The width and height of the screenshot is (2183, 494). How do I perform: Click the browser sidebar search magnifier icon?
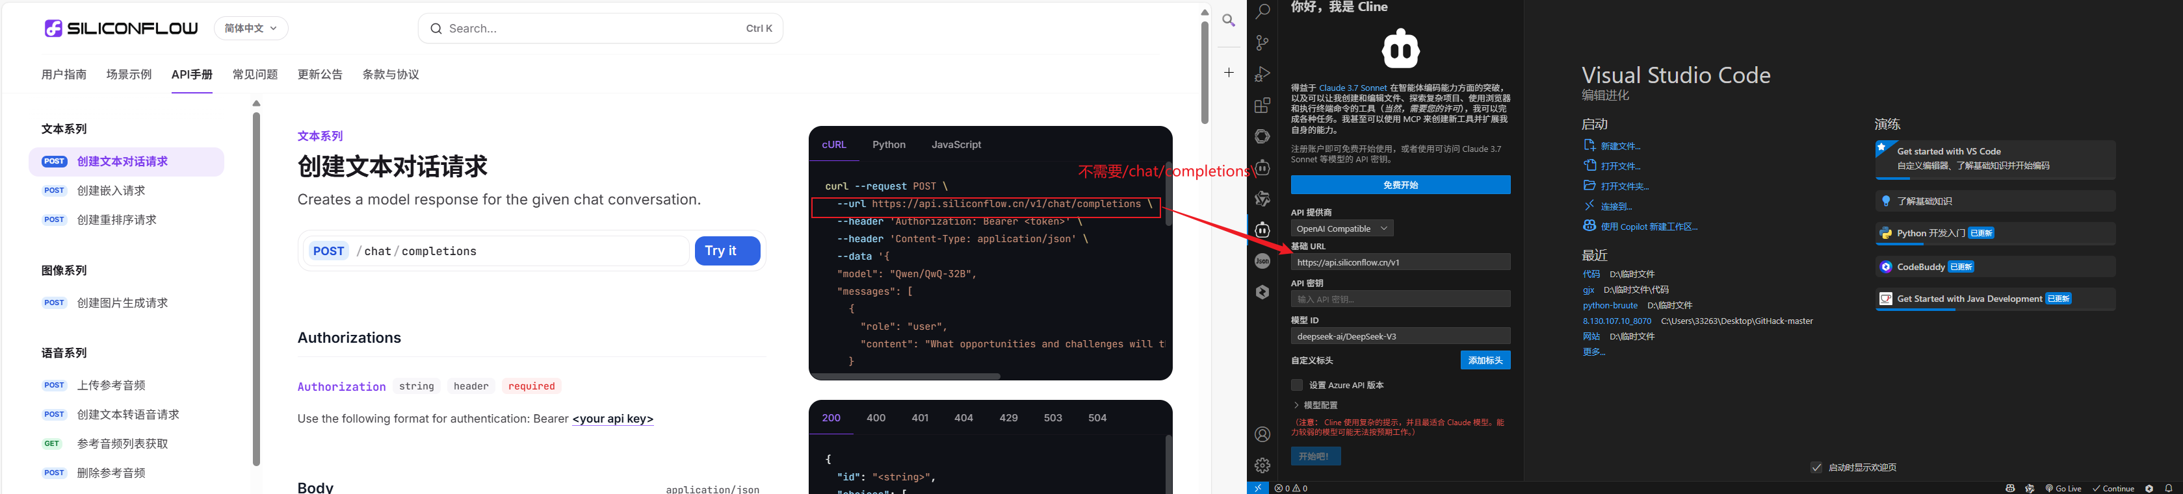pyautogui.click(x=1229, y=19)
